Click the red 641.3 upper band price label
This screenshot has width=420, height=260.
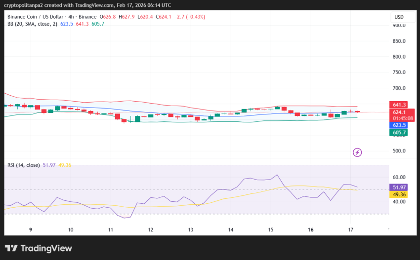pos(399,105)
